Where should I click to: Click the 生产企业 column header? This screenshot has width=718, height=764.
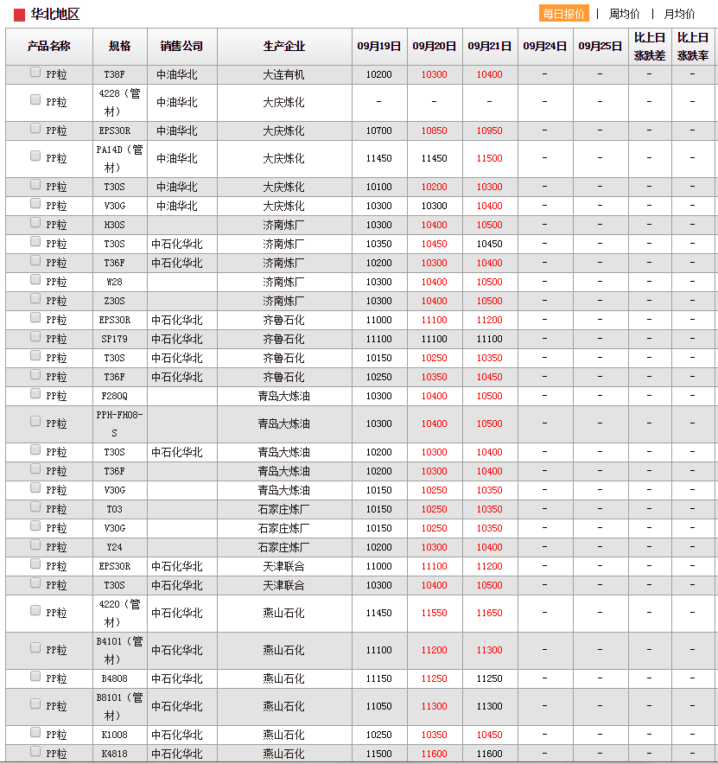tap(284, 47)
